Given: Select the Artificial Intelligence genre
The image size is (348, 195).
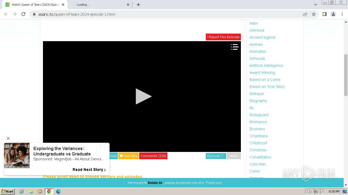Looking at the screenshot, I should pyautogui.click(x=266, y=66).
